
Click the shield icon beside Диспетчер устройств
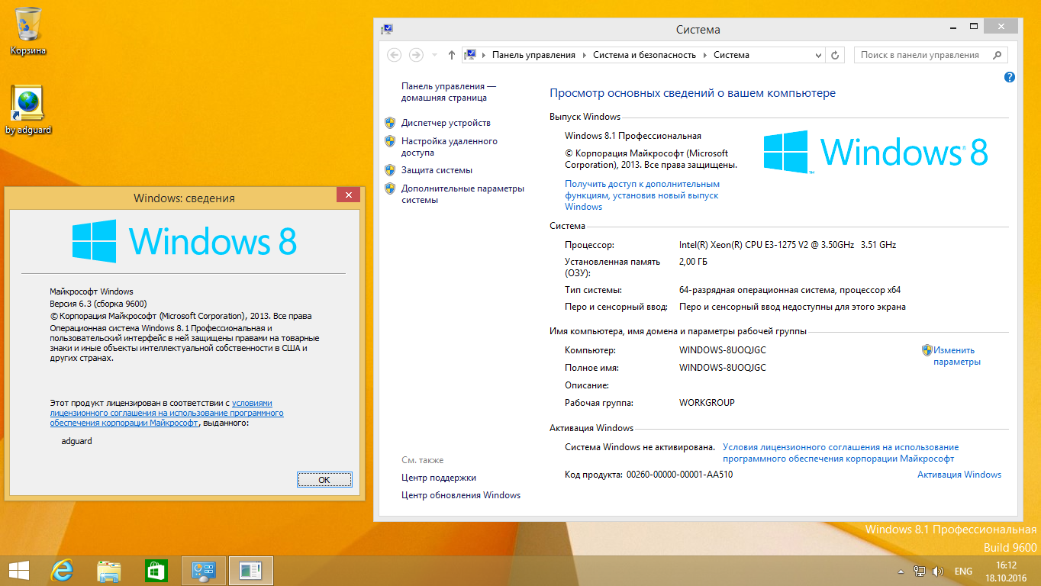coord(390,123)
